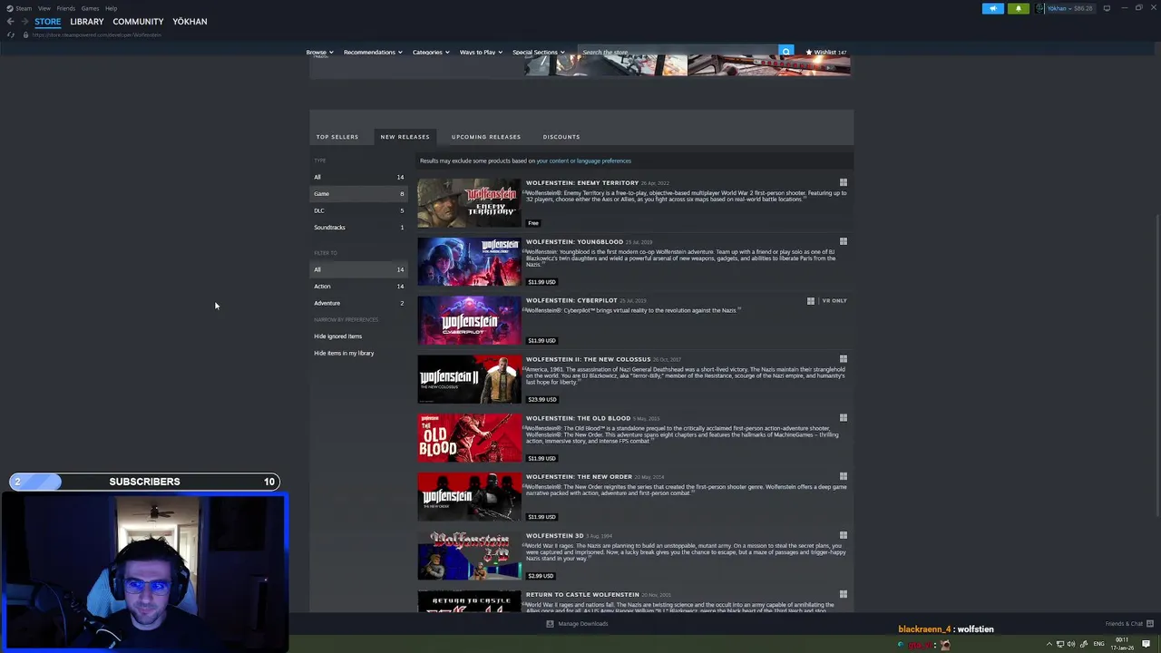
Task: Toggle Hide items in my library
Action: click(x=344, y=353)
